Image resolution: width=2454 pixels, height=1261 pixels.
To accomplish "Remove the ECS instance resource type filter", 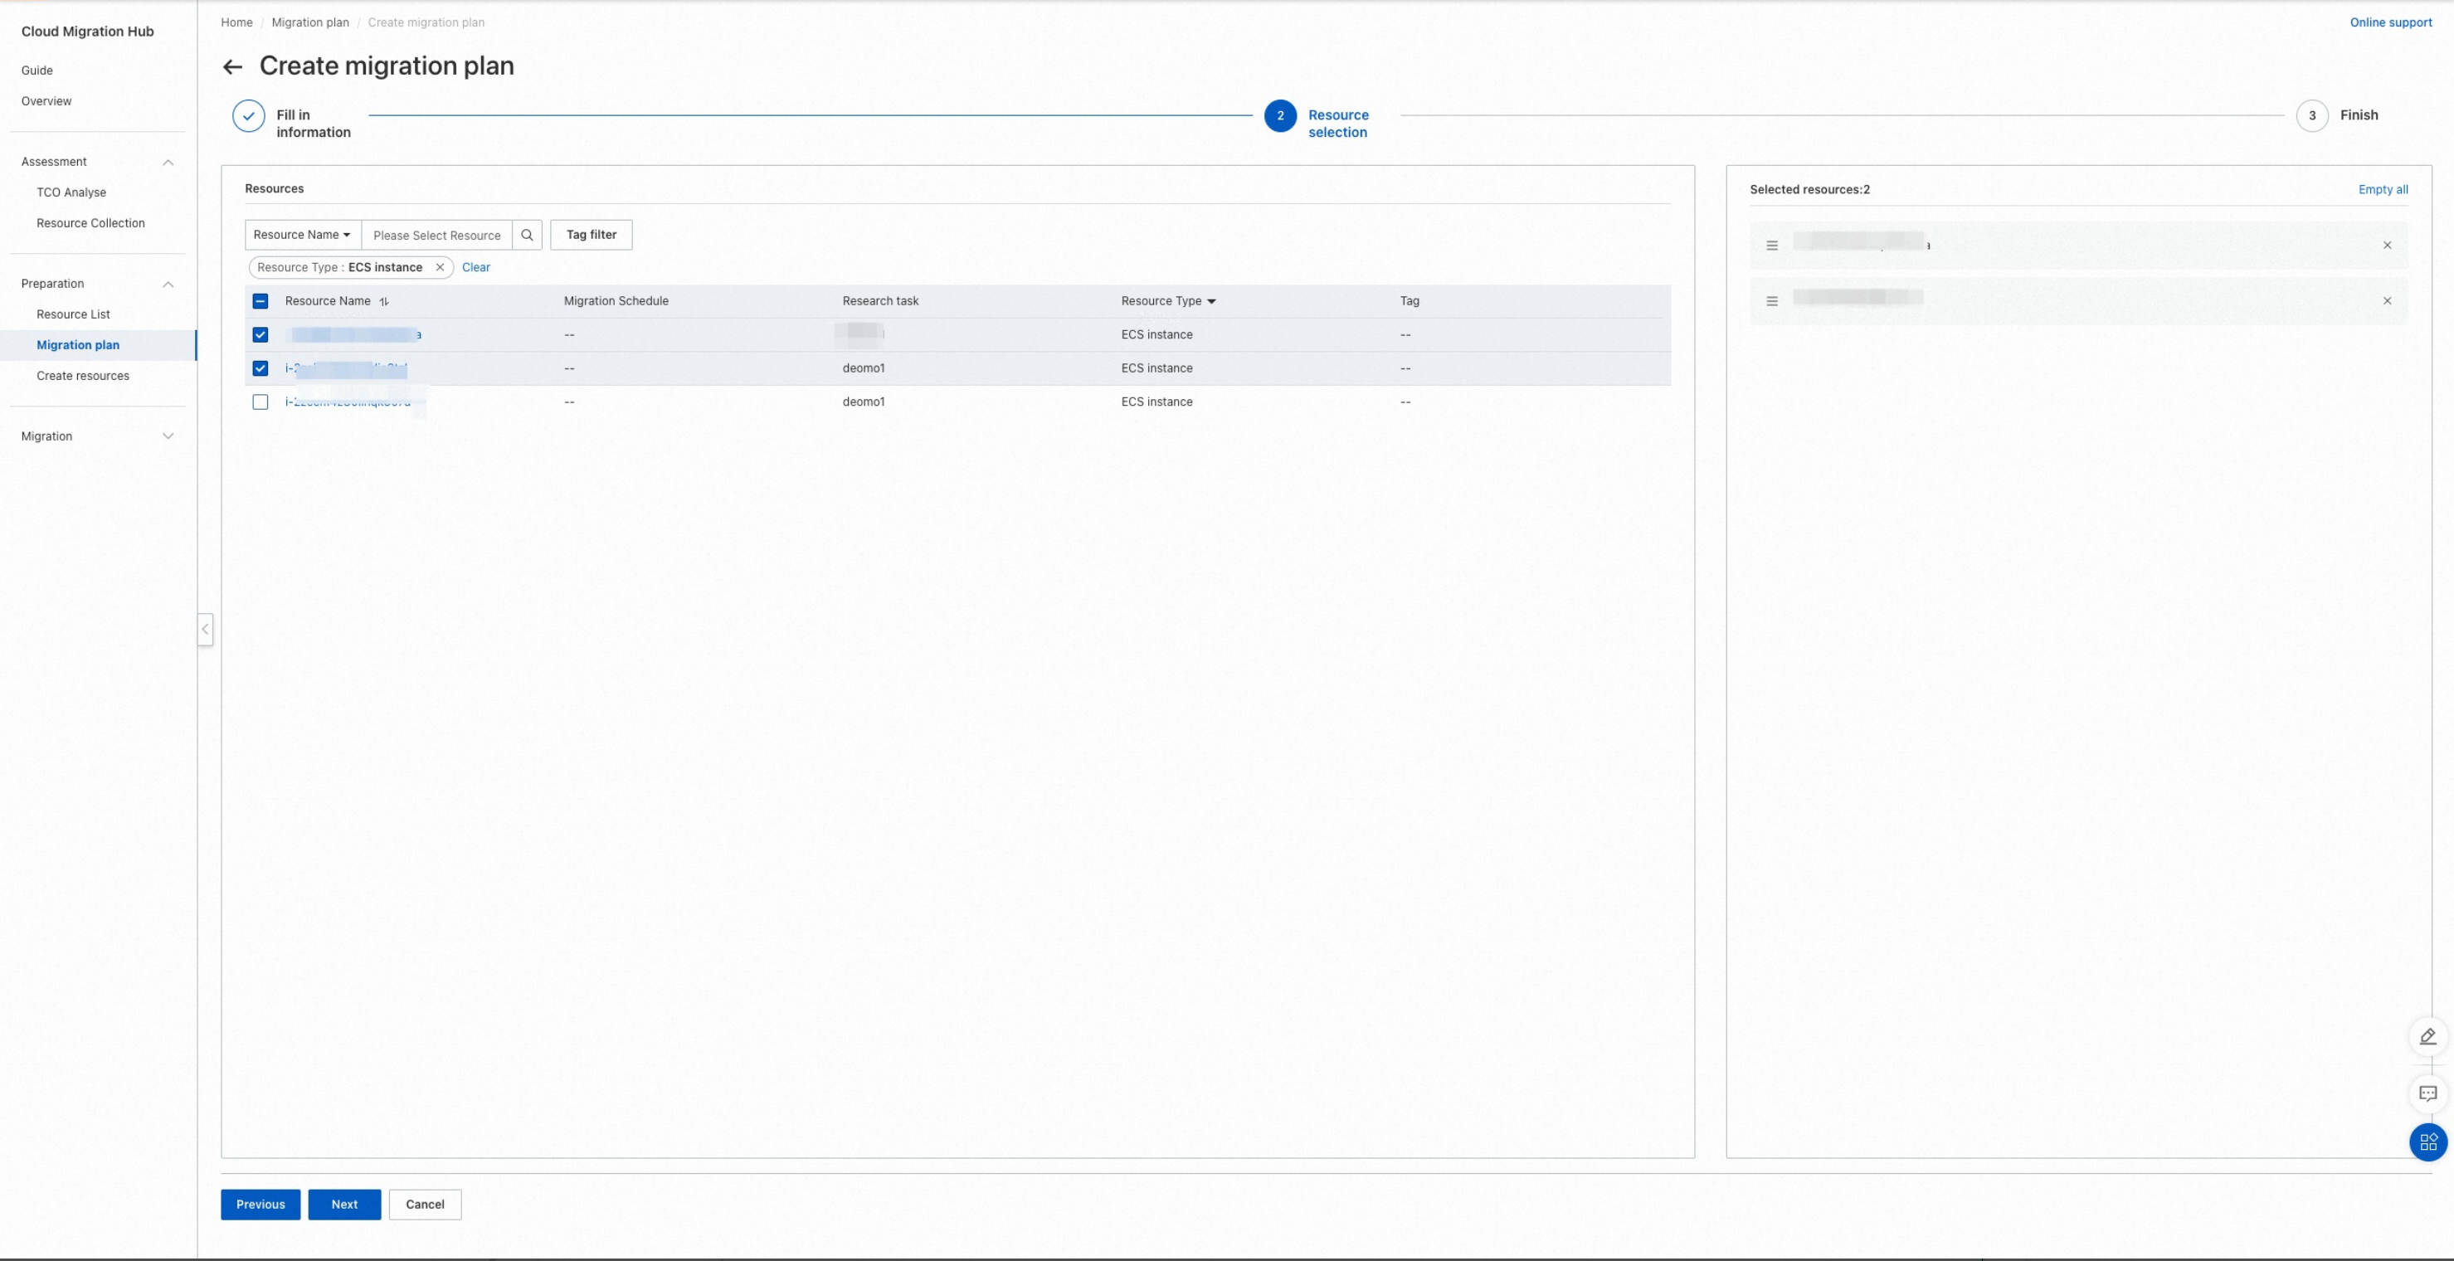I will click(441, 268).
